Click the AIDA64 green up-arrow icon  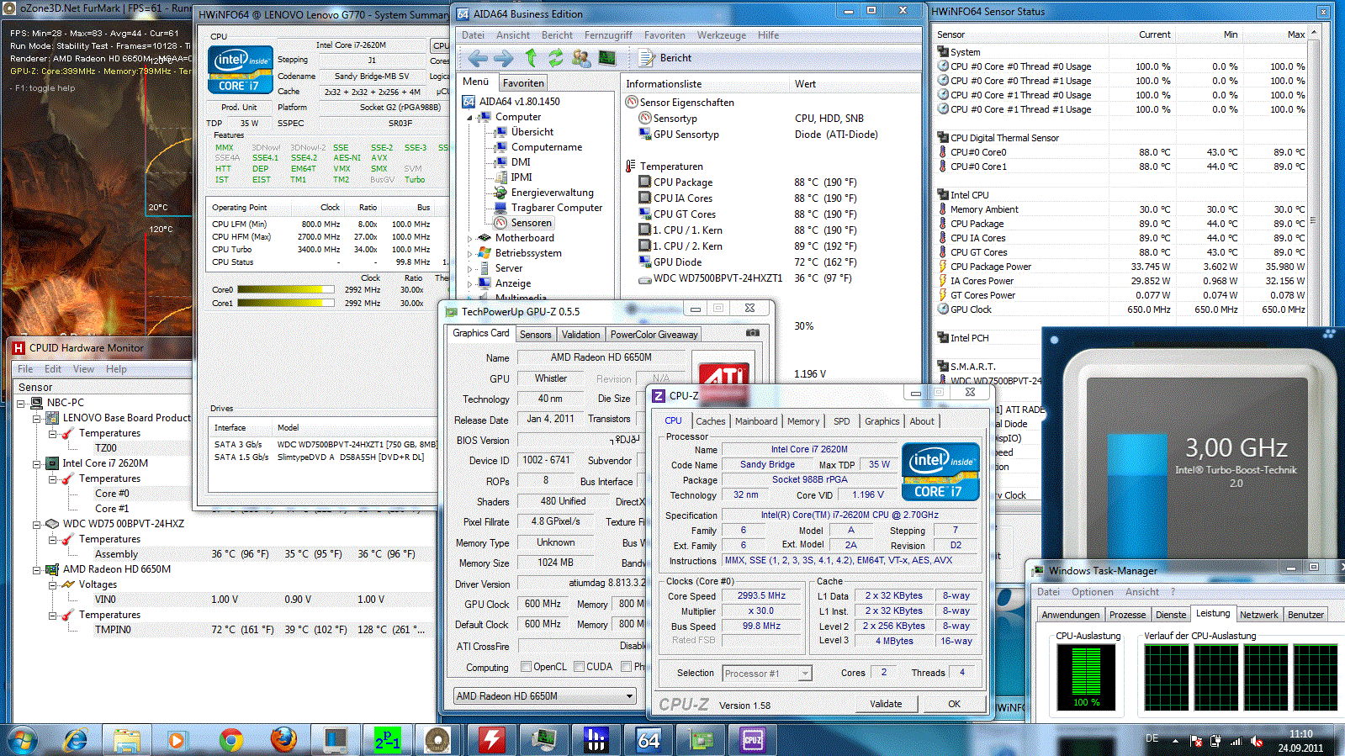[531, 58]
